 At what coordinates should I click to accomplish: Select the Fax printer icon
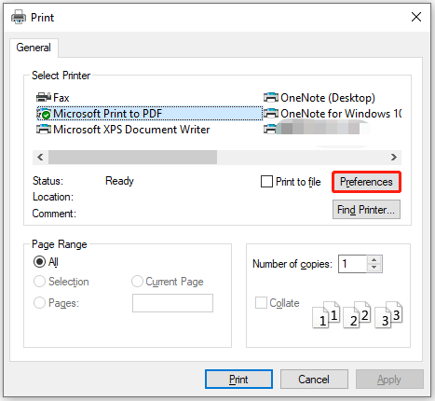44,97
